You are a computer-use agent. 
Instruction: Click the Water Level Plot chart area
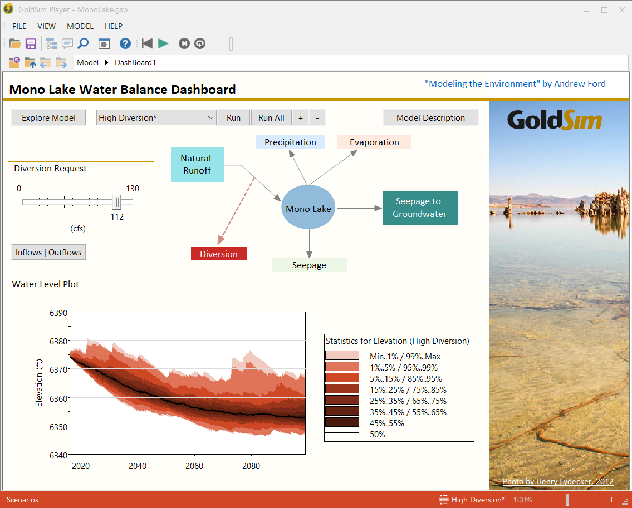tap(188, 383)
